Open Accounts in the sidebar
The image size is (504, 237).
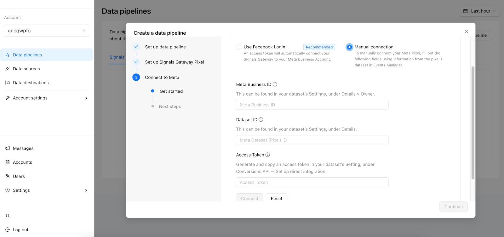(x=47, y=162)
